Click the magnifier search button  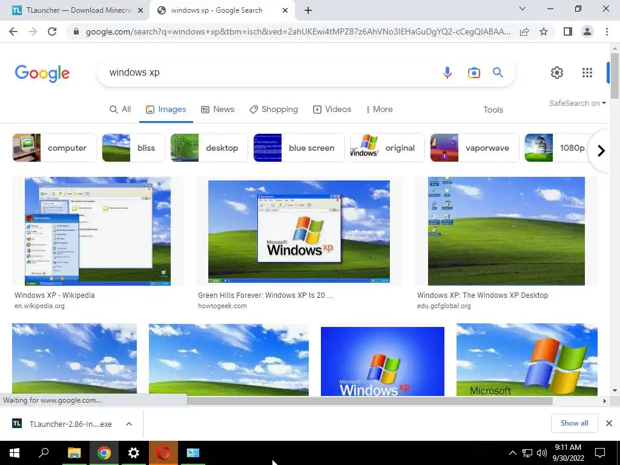coord(498,73)
